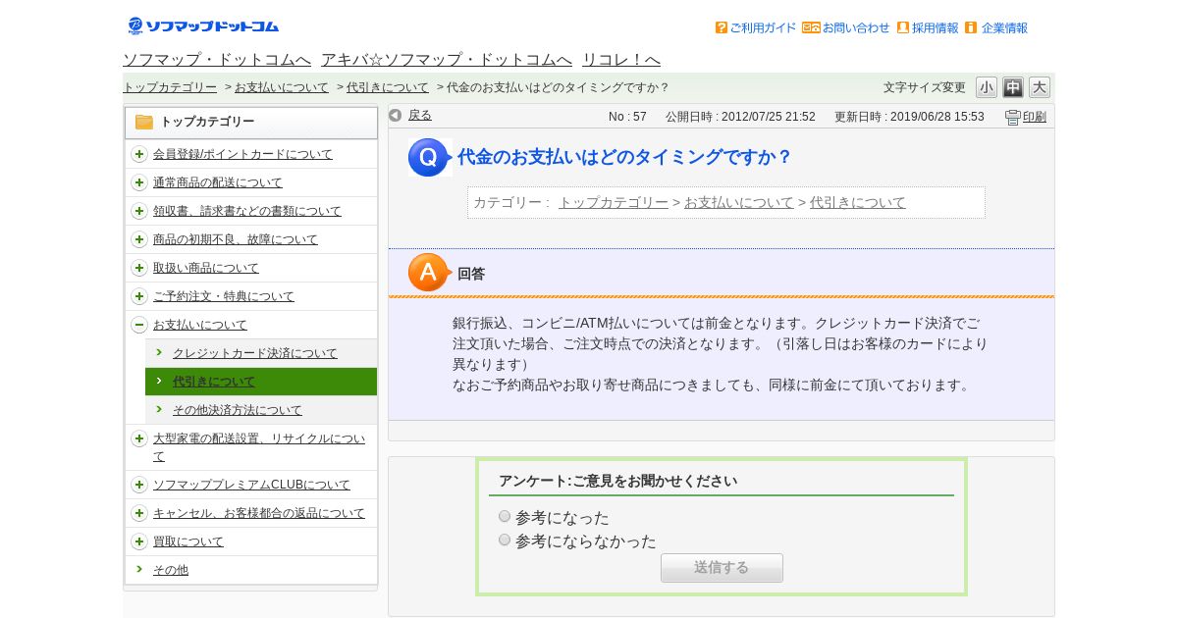Open selected 代引きについて submenu item
Screen dimensions: 1178x618
tap(214, 382)
